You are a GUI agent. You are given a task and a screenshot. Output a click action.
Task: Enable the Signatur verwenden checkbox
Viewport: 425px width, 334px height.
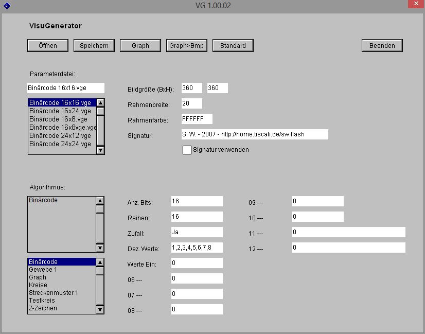coord(187,150)
